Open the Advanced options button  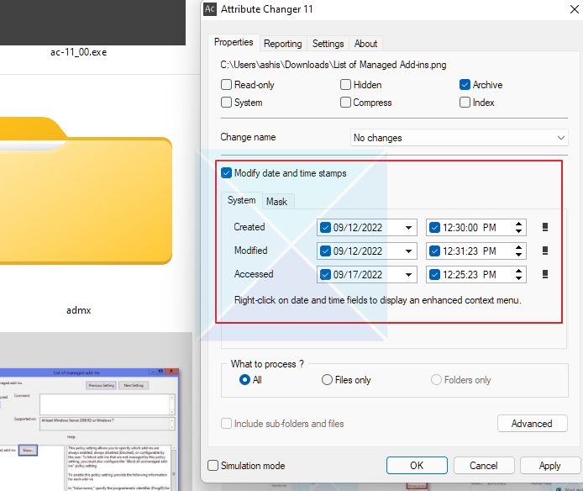(532, 423)
